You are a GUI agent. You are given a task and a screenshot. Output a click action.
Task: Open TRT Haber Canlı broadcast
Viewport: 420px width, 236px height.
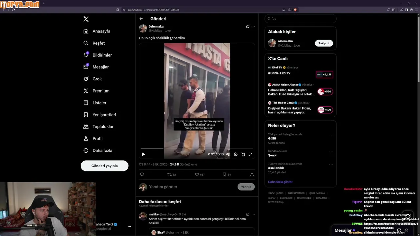pos(300,108)
